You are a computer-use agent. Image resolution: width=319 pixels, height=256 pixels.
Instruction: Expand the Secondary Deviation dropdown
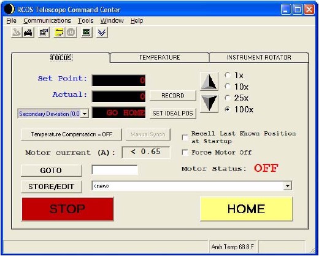tap(85, 114)
